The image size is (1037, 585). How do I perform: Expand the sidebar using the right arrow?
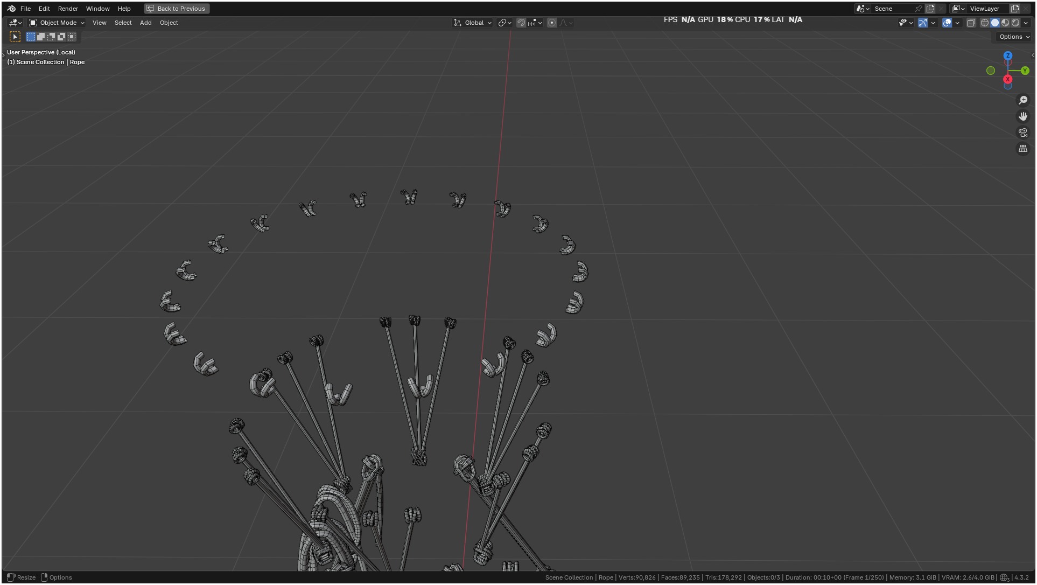point(1033,55)
